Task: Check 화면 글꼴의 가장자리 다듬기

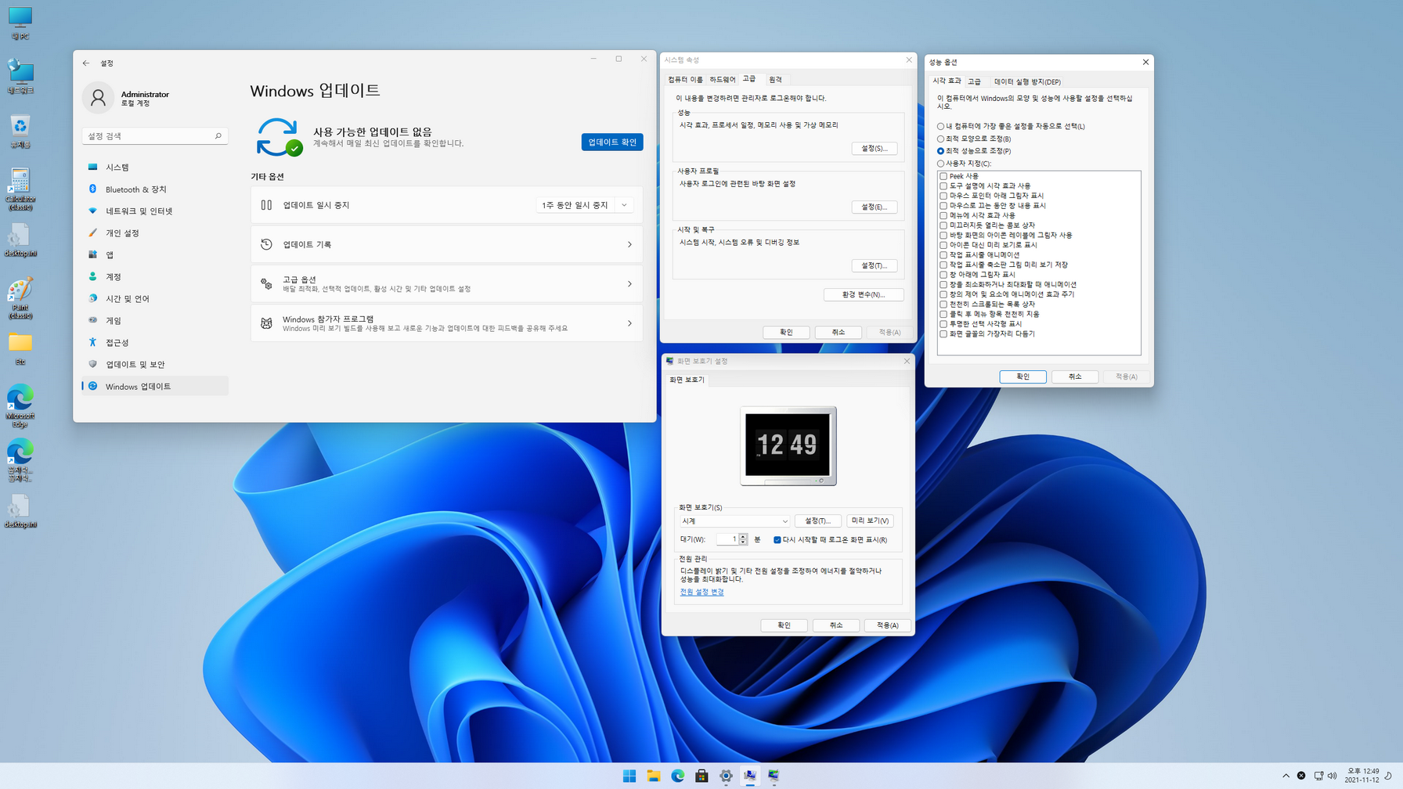Action: (943, 334)
